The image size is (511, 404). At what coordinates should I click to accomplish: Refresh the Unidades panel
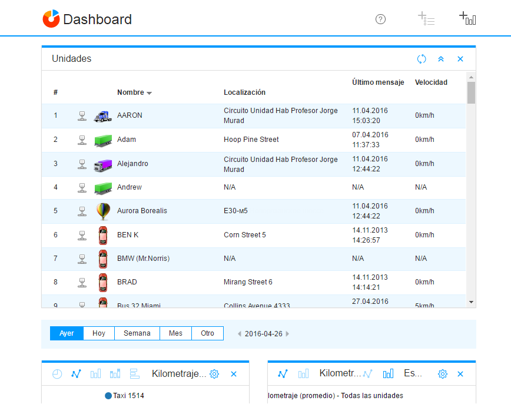point(422,59)
